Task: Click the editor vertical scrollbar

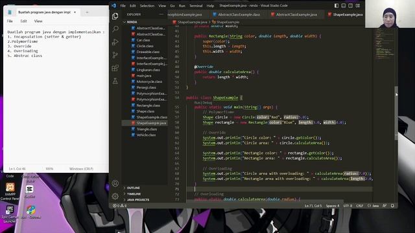Action: point(396,114)
